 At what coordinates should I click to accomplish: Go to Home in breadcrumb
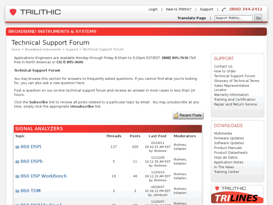[x=16, y=49]
